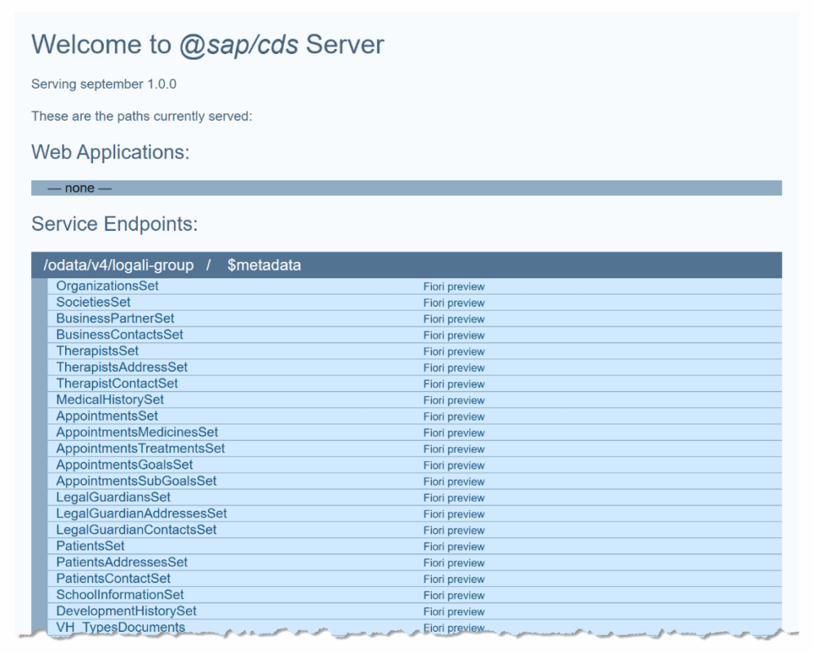The width and height of the screenshot is (814, 653).
Task: Open Fiori preview for AppointmentsGoalsSet
Action: pos(454,465)
